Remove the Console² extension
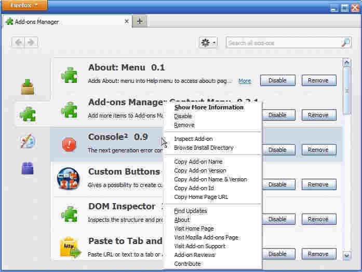 (318, 150)
